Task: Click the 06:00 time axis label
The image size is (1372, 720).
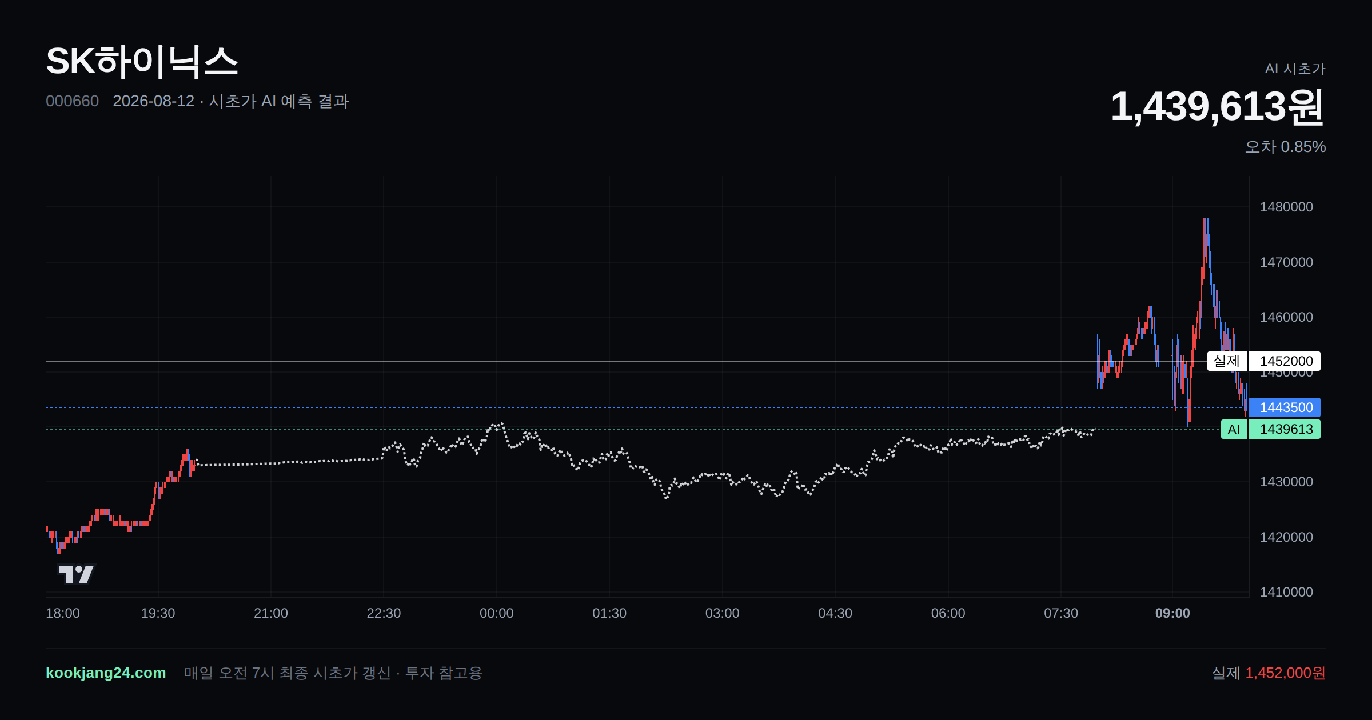Action: click(948, 613)
